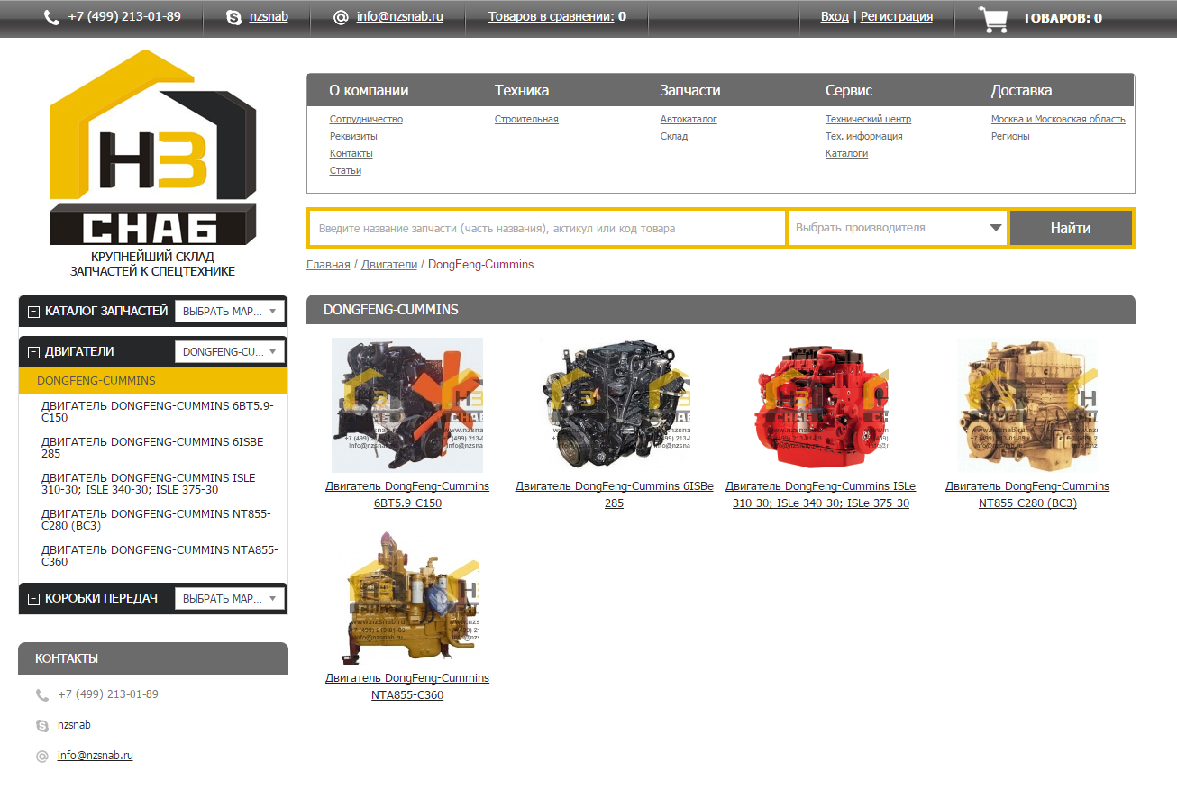Image resolution: width=1177 pixels, height=798 pixels.
Task: Select sidebar item Двигатель 6ISBE 285
Action: [x=153, y=448]
